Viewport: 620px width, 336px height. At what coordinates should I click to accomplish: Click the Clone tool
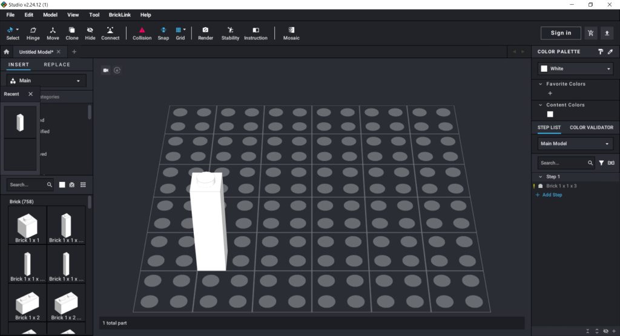point(71,33)
